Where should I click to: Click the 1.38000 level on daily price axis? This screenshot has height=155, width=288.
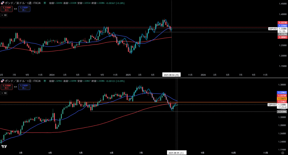(282, 85)
